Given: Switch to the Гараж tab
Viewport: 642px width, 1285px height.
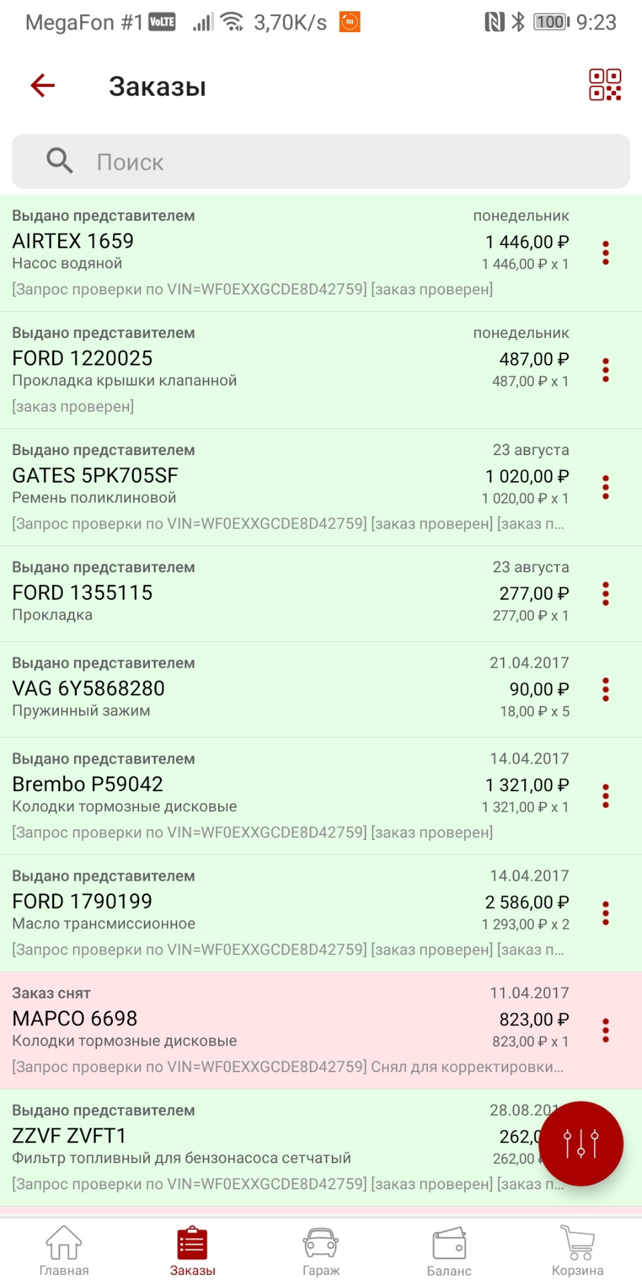Looking at the screenshot, I should pos(321,1251).
